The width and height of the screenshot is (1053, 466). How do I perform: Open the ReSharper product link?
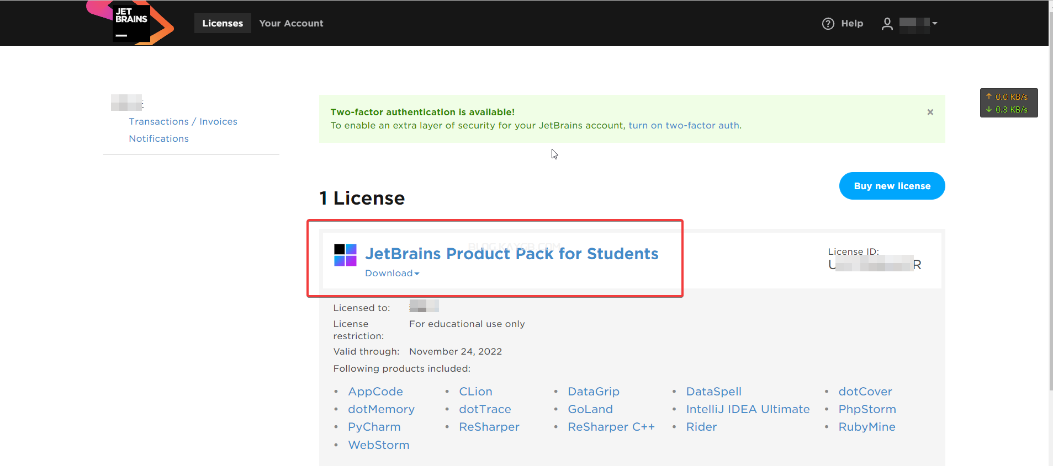click(x=489, y=427)
